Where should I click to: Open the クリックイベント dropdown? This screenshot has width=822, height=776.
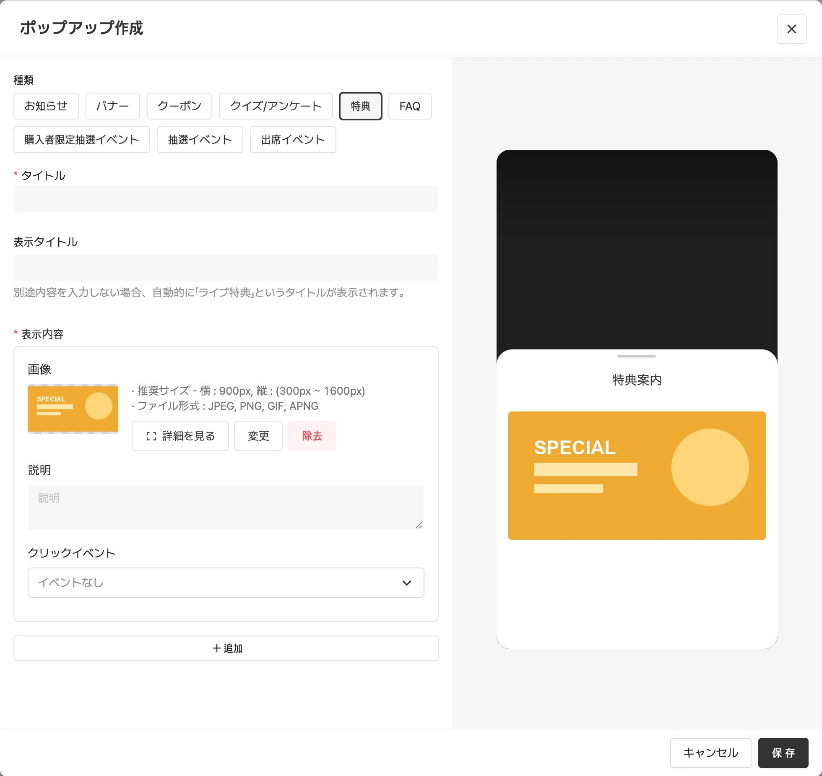226,583
